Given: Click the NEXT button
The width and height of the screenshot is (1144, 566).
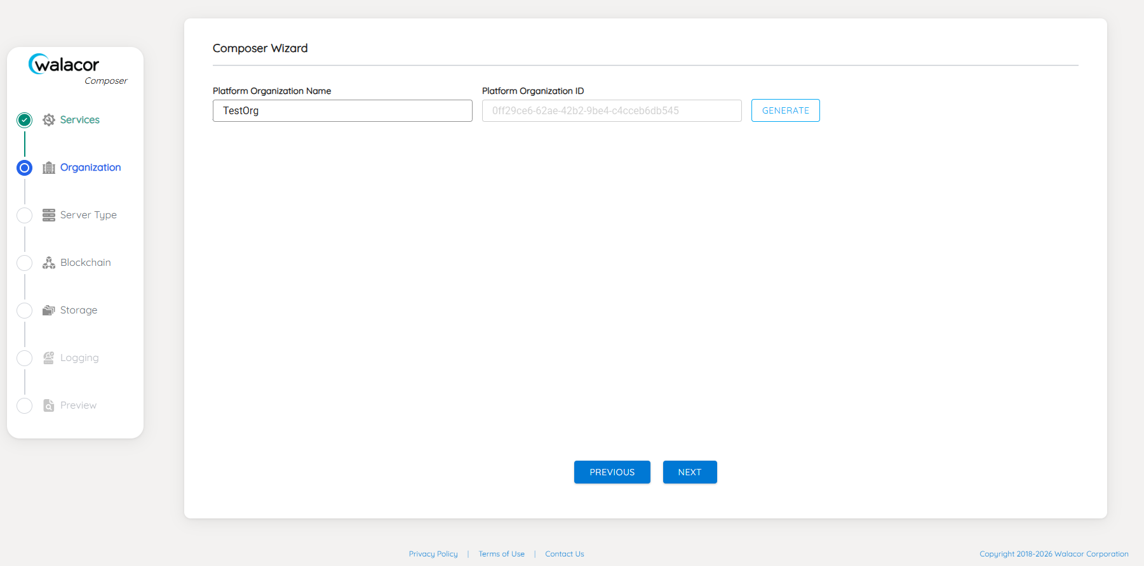Looking at the screenshot, I should point(690,472).
